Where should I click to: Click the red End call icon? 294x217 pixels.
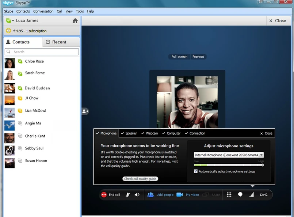click(104, 195)
